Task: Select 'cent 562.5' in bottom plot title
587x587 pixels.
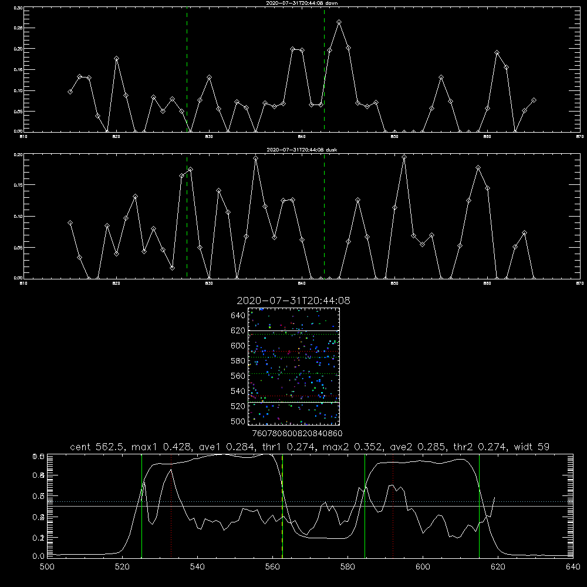Action: [97, 447]
